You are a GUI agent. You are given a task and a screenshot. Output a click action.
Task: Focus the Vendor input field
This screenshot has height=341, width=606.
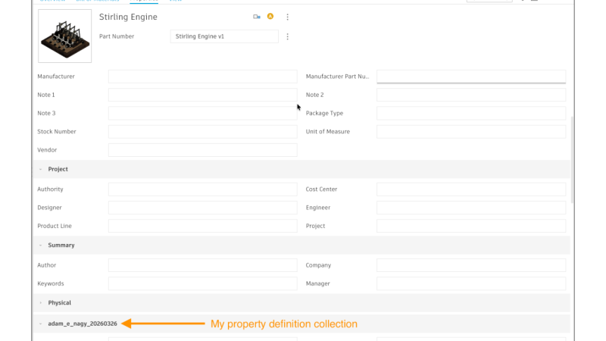(x=202, y=150)
